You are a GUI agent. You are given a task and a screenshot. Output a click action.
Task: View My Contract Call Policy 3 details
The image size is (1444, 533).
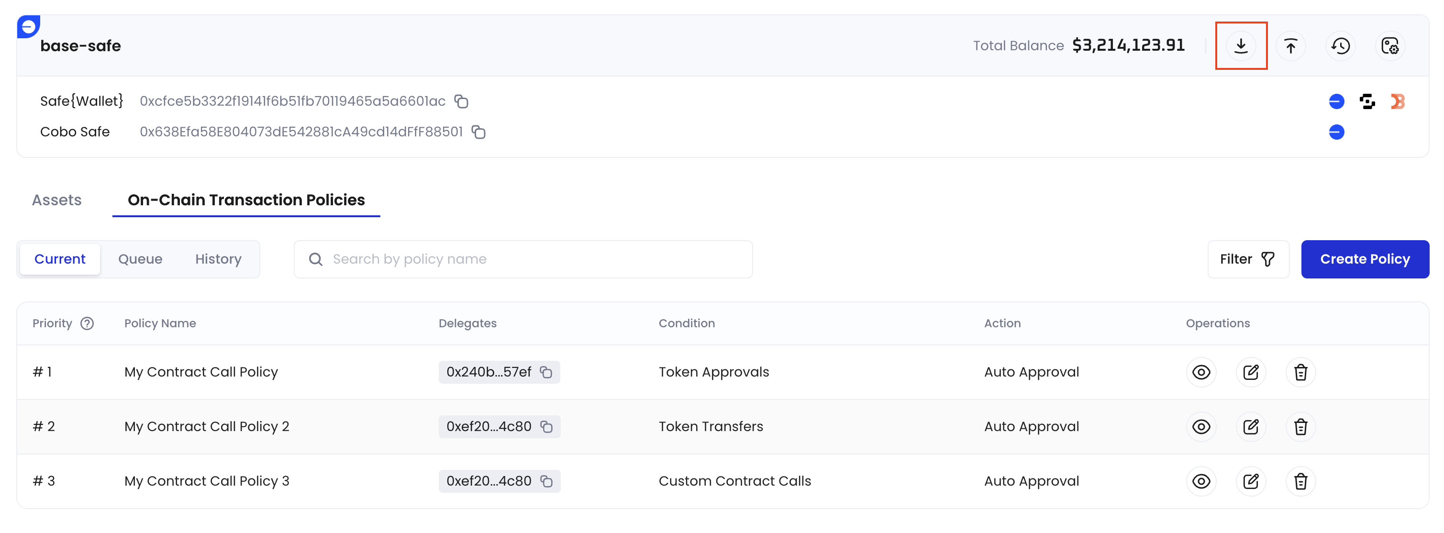point(1201,481)
